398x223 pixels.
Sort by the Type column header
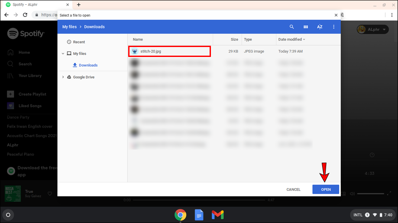pos(248,39)
